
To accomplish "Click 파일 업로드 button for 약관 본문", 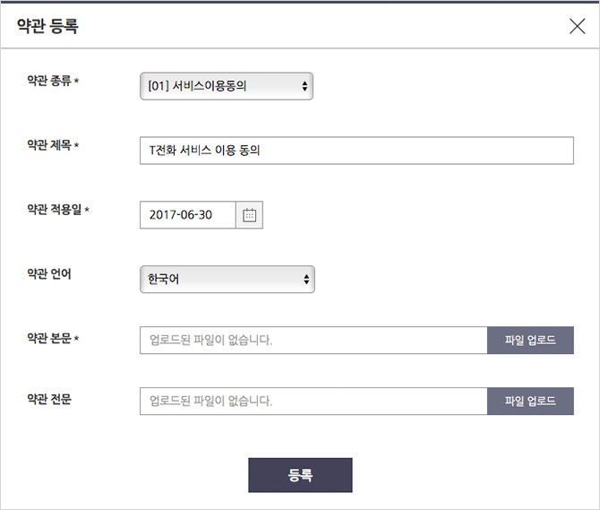I will coord(530,340).
